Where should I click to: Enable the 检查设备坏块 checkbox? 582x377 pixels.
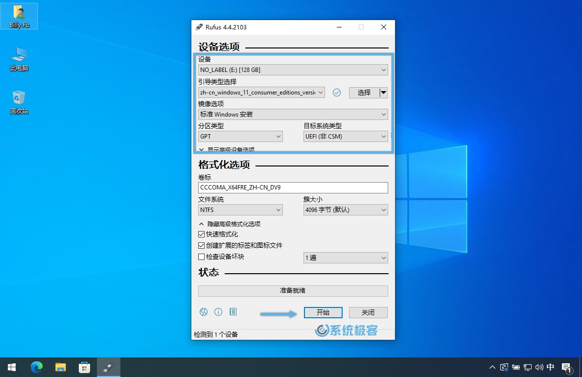click(201, 256)
